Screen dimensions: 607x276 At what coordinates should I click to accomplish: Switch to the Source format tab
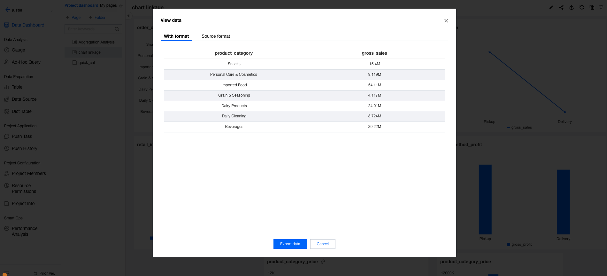click(x=216, y=36)
